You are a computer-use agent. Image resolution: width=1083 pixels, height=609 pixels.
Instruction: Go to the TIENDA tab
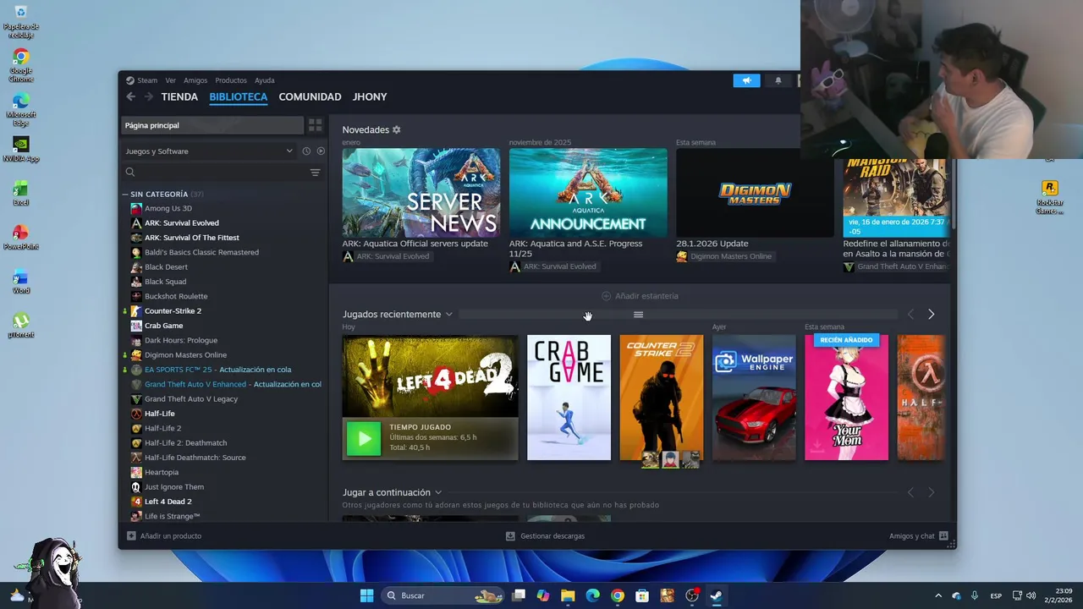179,96
